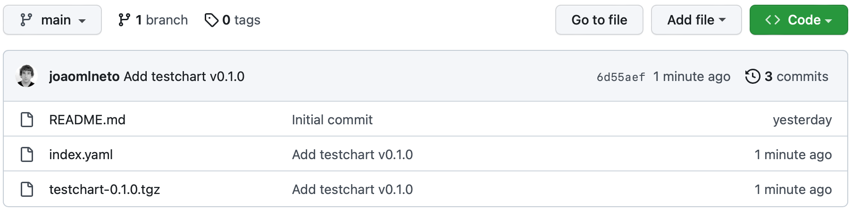Click the branch count icon
The image size is (852, 210).
[124, 20]
